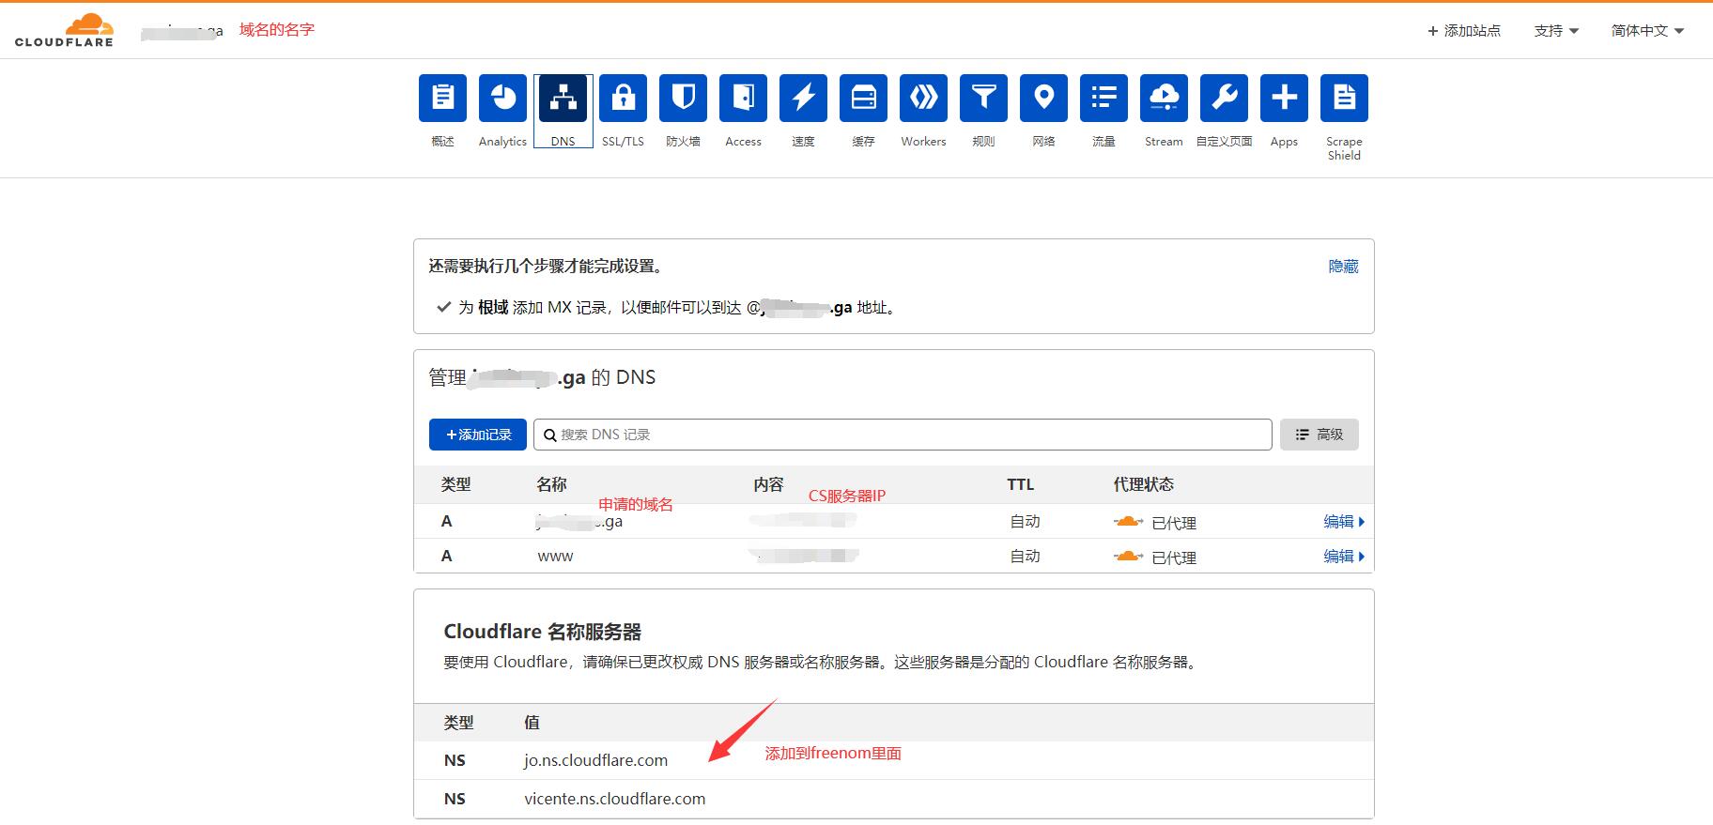This screenshot has width=1713, height=825.
Task: Expand 编辑 for the www record
Action: click(x=1343, y=557)
